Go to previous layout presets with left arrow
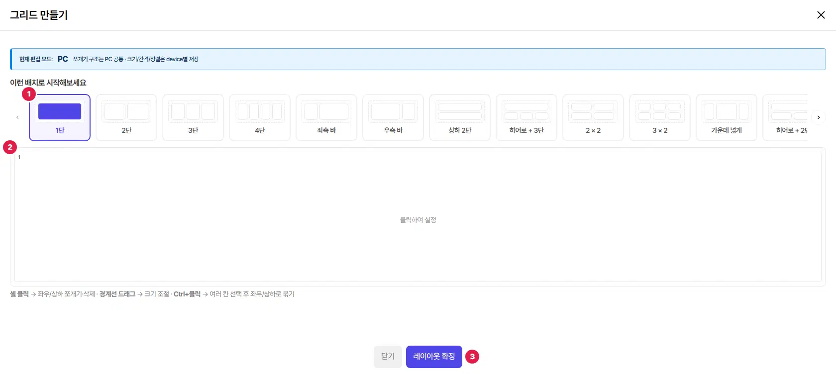Viewport: 836px width, 378px height. click(x=17, y=117)
